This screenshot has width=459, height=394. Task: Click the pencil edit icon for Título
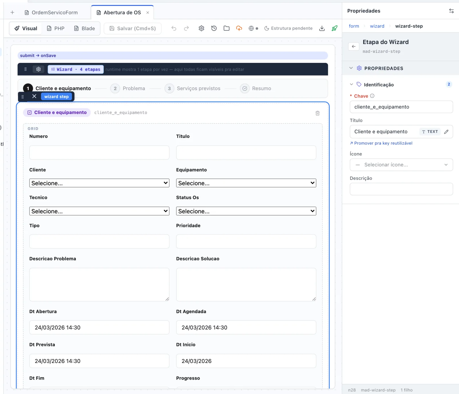[446, 132]
